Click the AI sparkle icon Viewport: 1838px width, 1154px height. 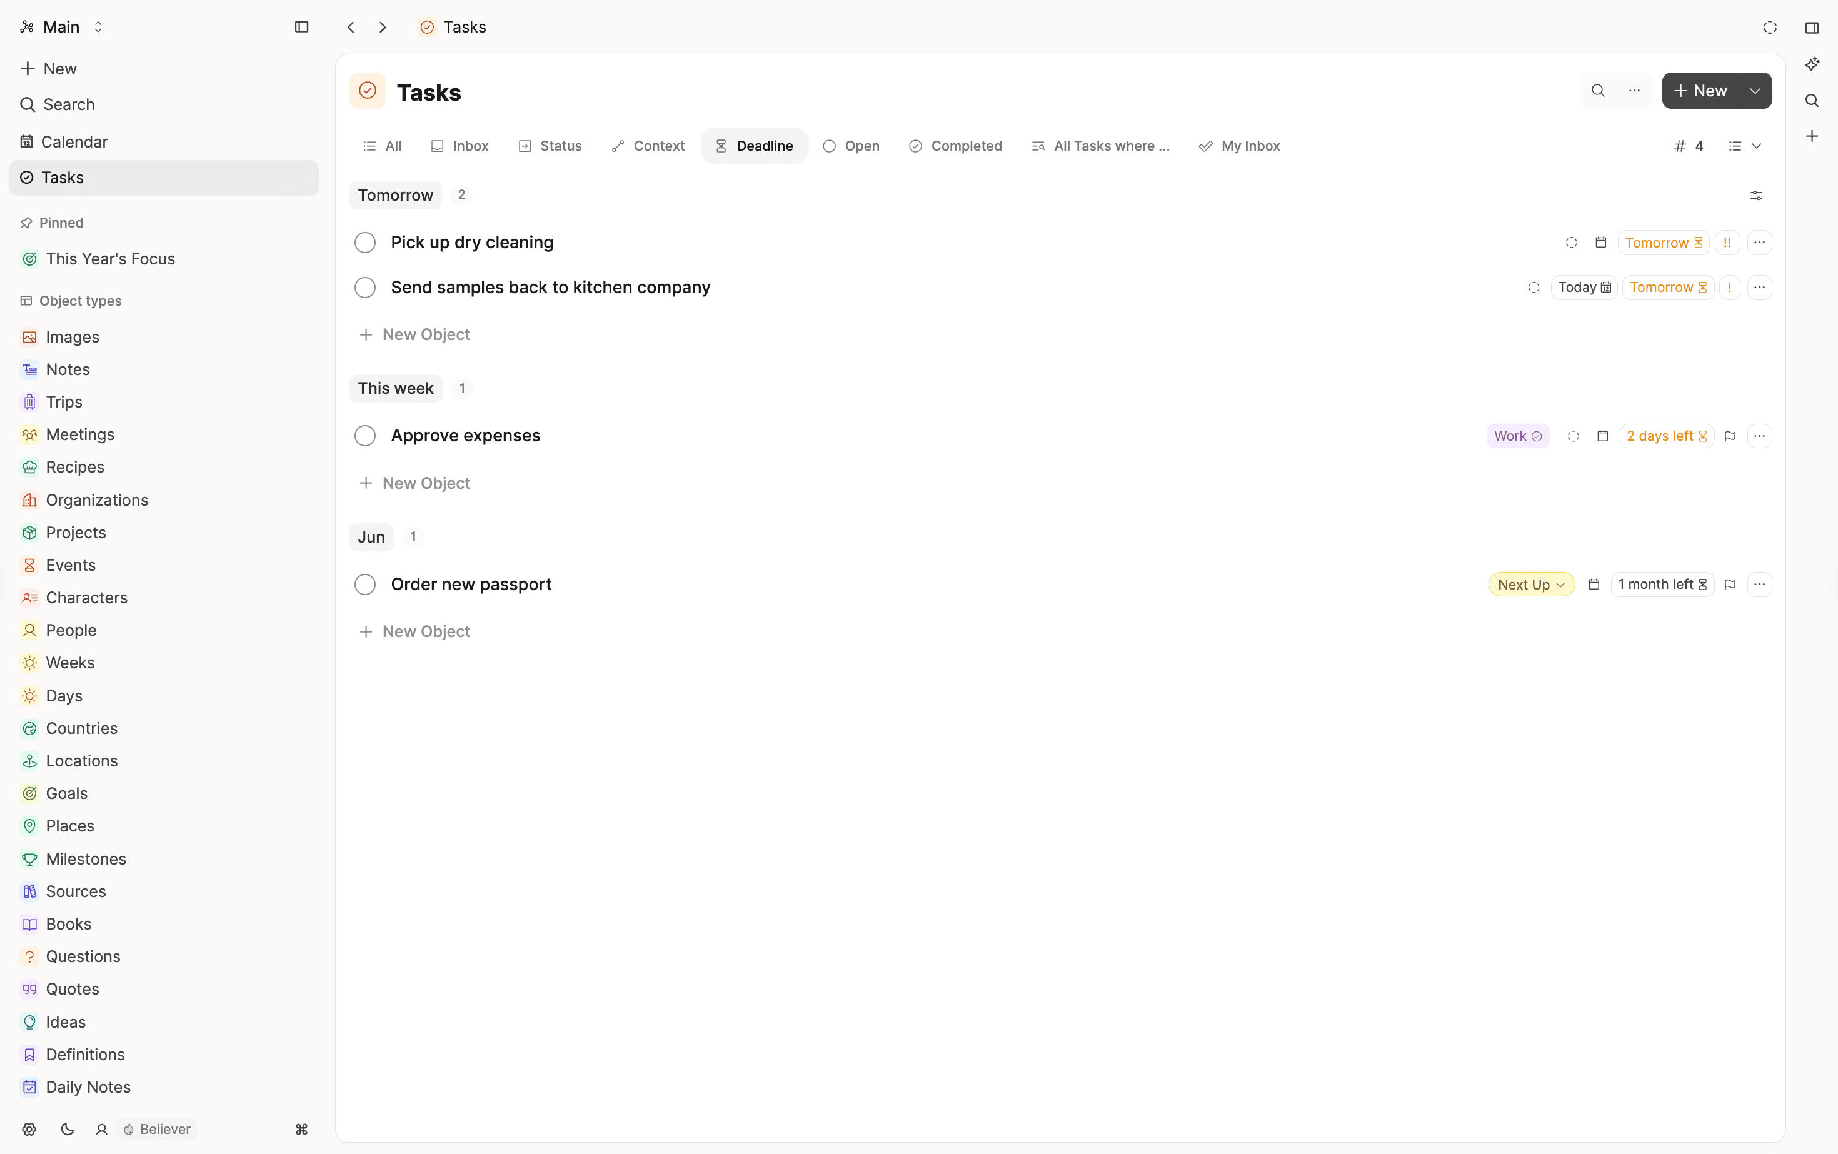(1811, 64)
